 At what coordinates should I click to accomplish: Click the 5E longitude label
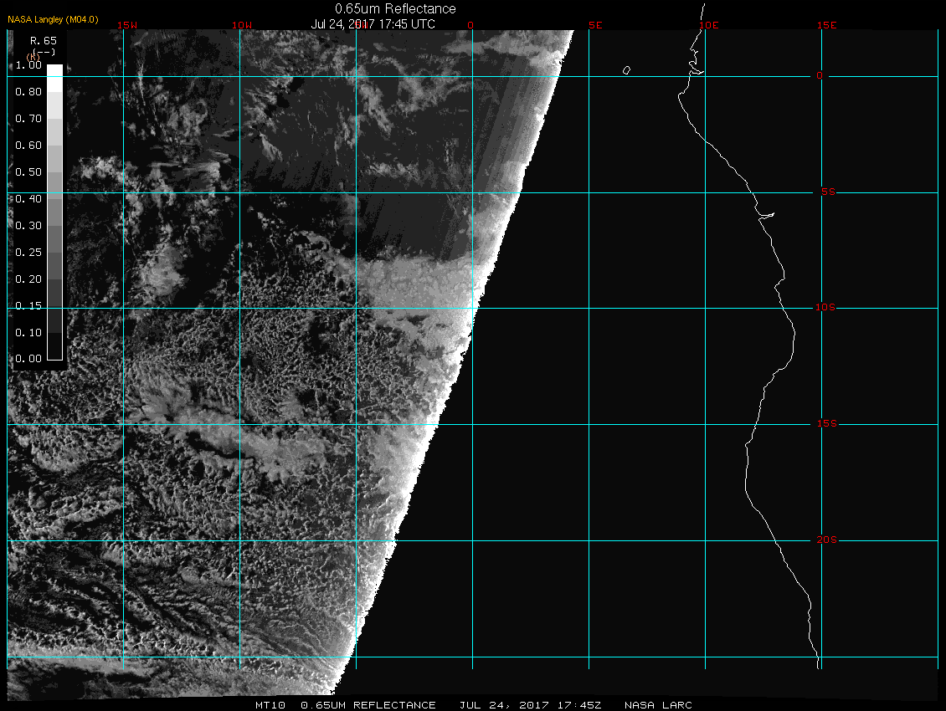tap(595, 25)
